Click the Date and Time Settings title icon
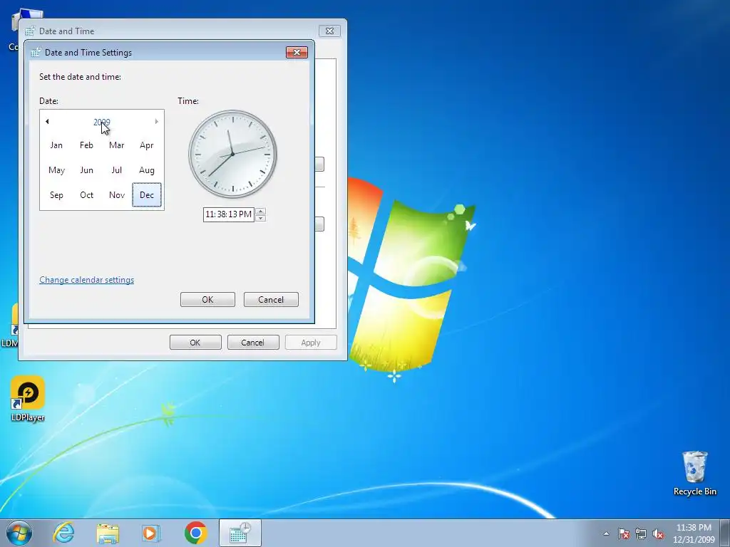The image size is (730, 547). pyautogui.click(x=36, y=53)
